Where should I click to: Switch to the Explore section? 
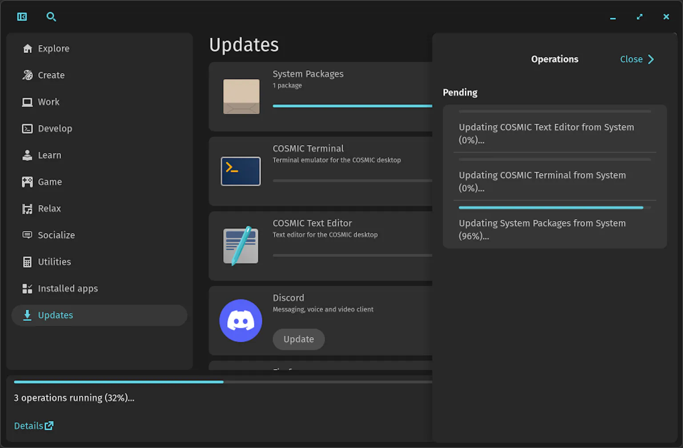53,48
